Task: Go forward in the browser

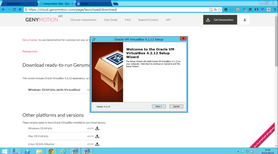Action: click(x=9, y=10)
